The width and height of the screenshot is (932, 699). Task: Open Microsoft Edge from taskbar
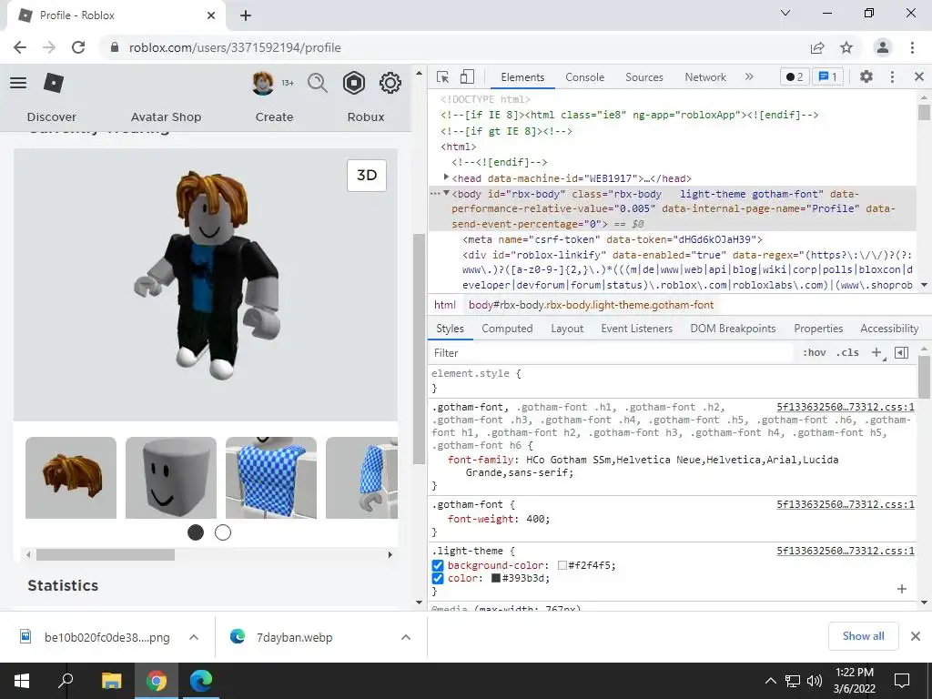click(201, 680)
